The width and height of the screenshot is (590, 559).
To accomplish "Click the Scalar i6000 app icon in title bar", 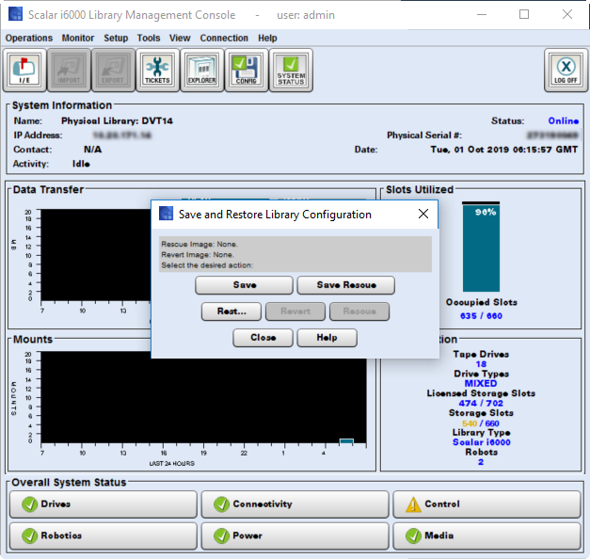I will (x=15, y=15).
